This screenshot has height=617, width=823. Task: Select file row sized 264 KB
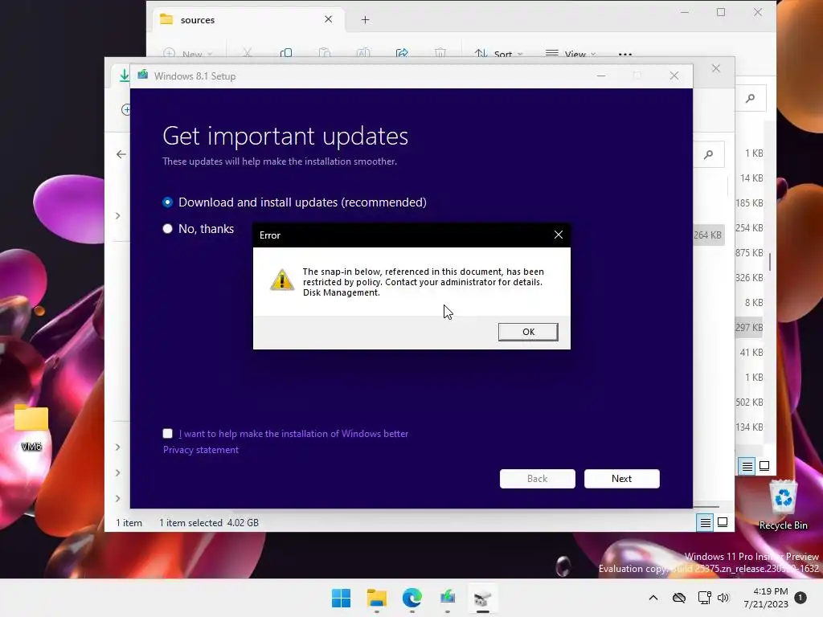pos(707,235)
